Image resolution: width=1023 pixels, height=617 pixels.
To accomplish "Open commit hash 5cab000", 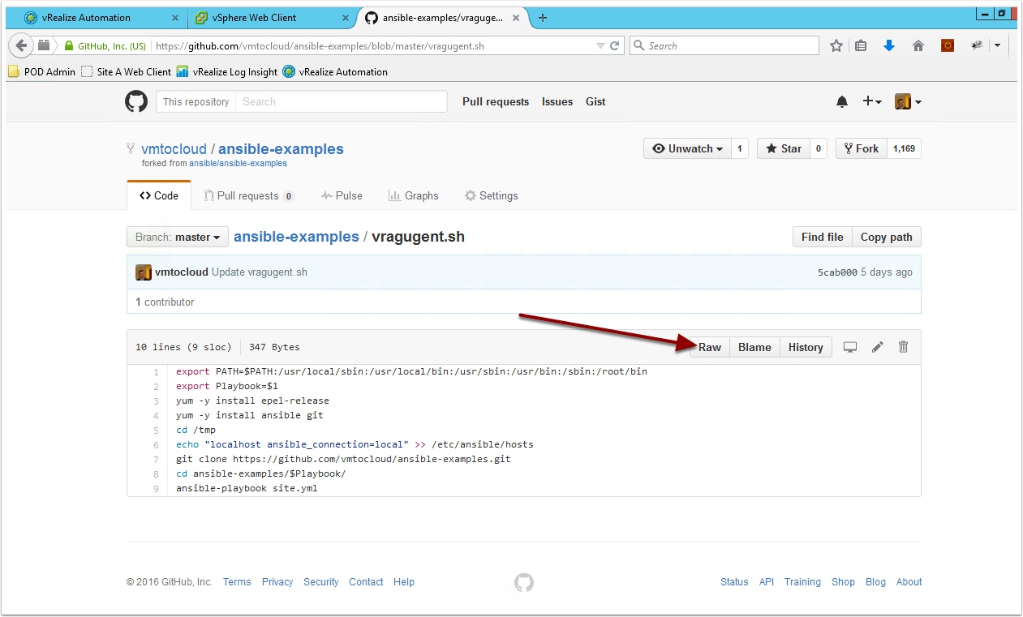I will (837, 272).
